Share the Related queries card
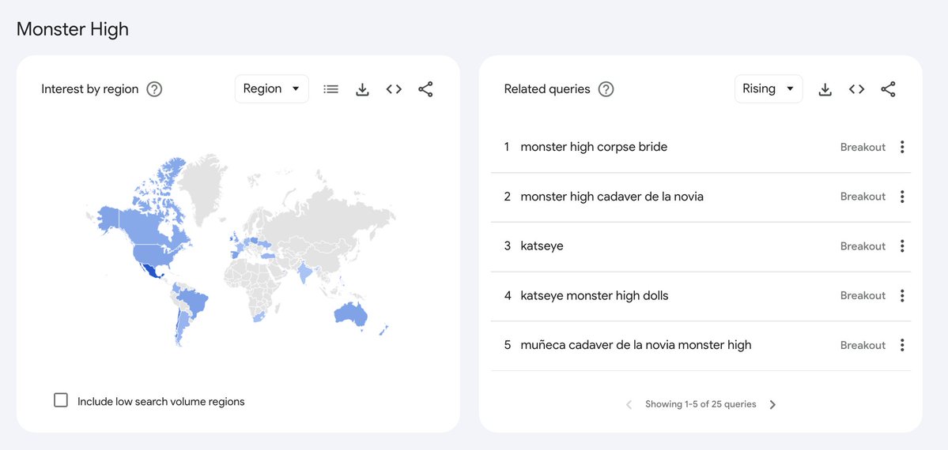Viewport: 948px width, 450px height. [888, 89]
